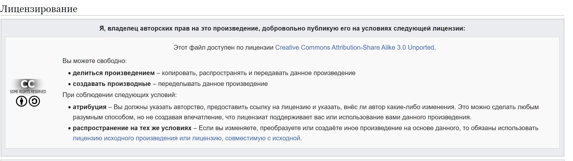Click bold term 'делиться произведением'
This screenshot has height=161, width=573.
[114, 73]
